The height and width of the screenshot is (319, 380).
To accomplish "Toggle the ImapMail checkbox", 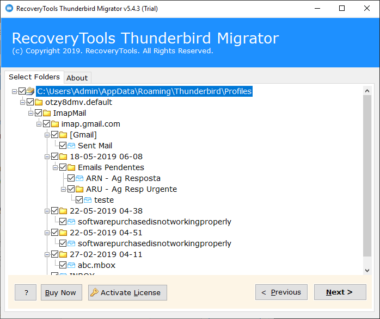I will coord(38,113).
